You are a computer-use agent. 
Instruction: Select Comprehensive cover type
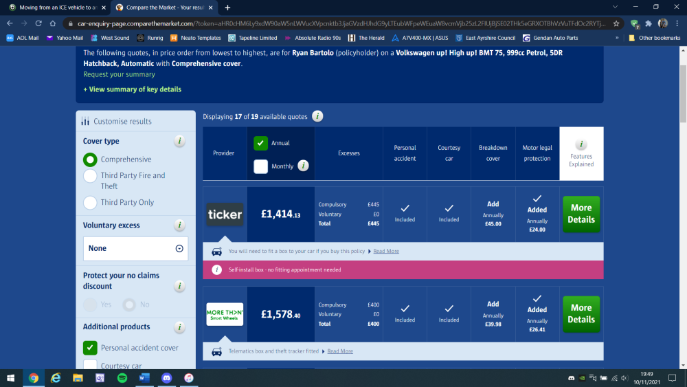click(x=90, y=159)
